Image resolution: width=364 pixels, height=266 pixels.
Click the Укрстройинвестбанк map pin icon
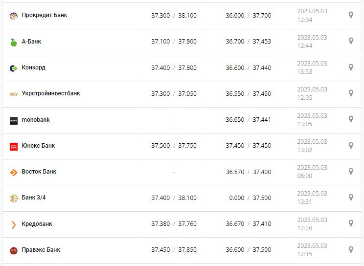(351, 93)
